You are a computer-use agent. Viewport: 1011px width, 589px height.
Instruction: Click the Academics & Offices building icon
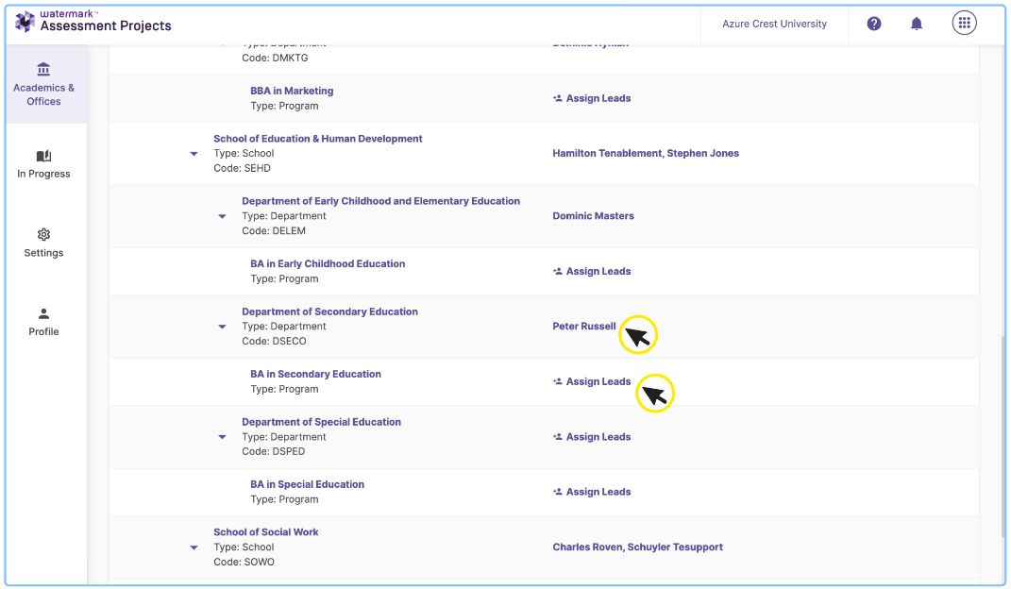pyautogui.click(x=43, y=69)
